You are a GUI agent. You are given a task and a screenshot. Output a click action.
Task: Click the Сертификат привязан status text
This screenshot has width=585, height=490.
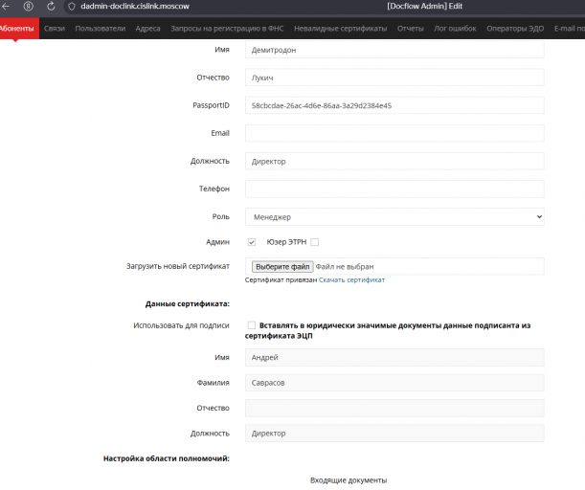pos(281,279)
